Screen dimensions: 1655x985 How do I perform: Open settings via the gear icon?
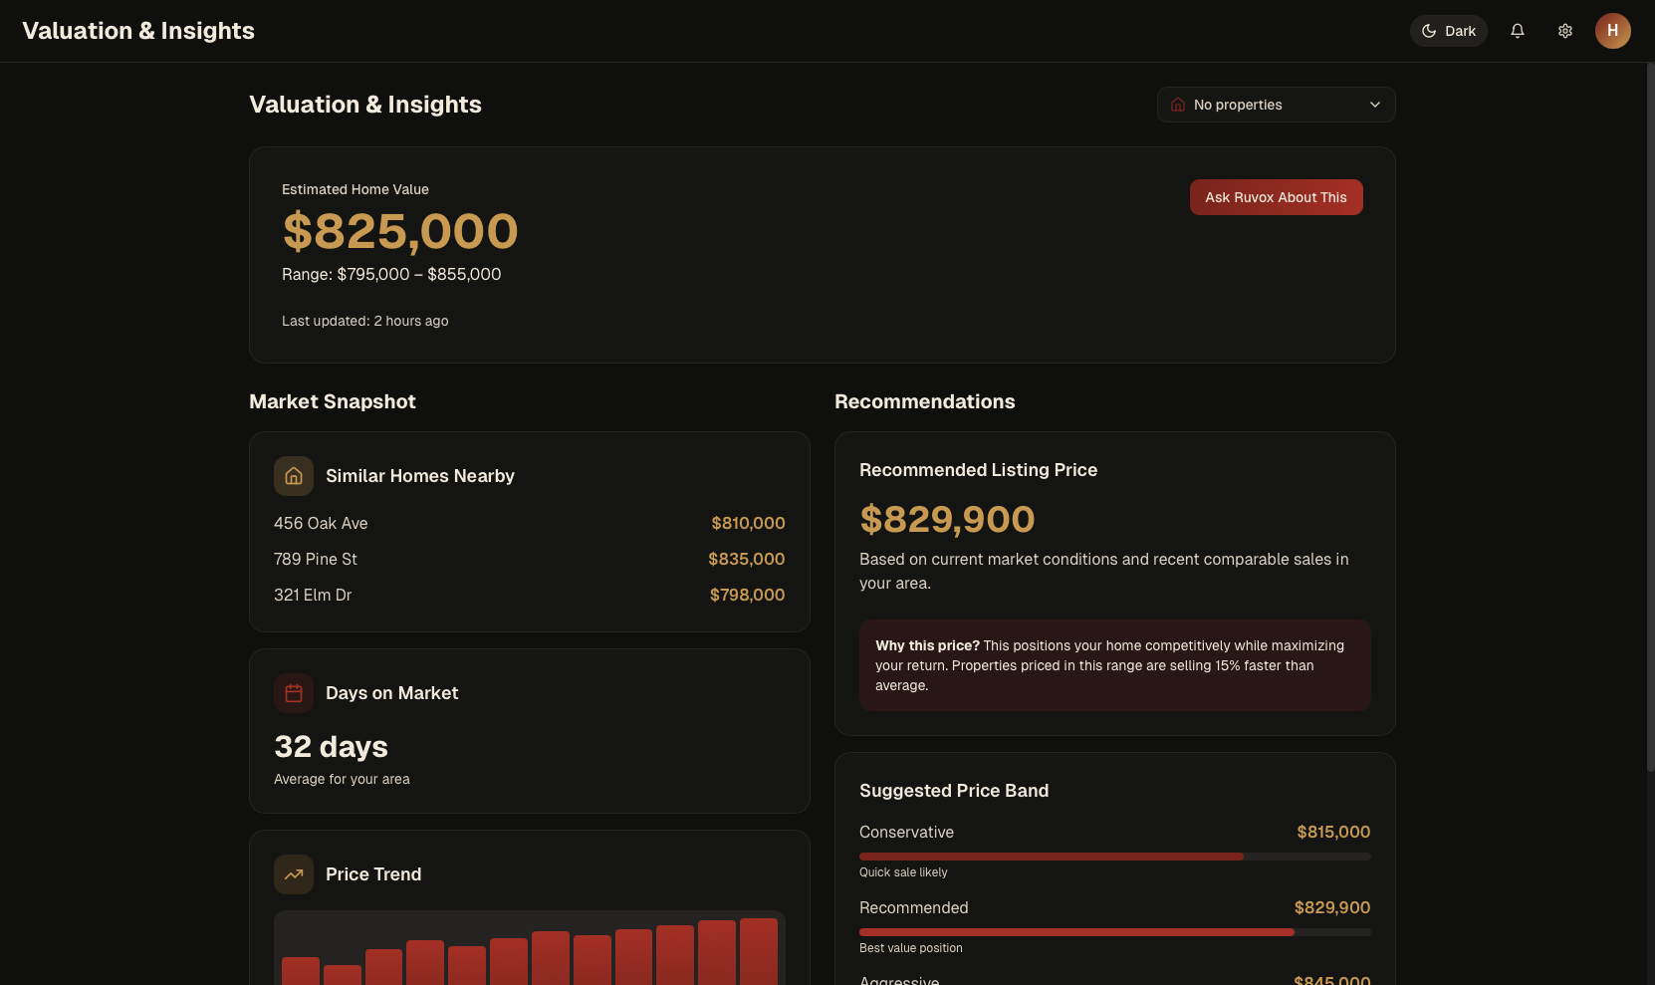coord(1564,31)
